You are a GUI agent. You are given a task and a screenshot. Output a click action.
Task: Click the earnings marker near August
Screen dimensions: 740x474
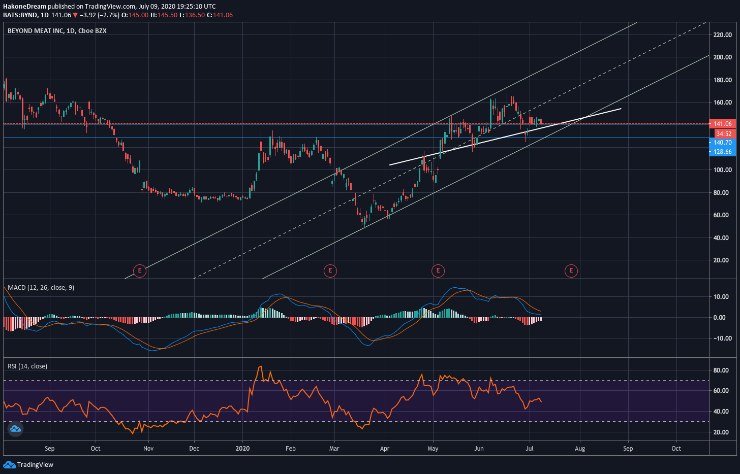[x=571, y=270]
